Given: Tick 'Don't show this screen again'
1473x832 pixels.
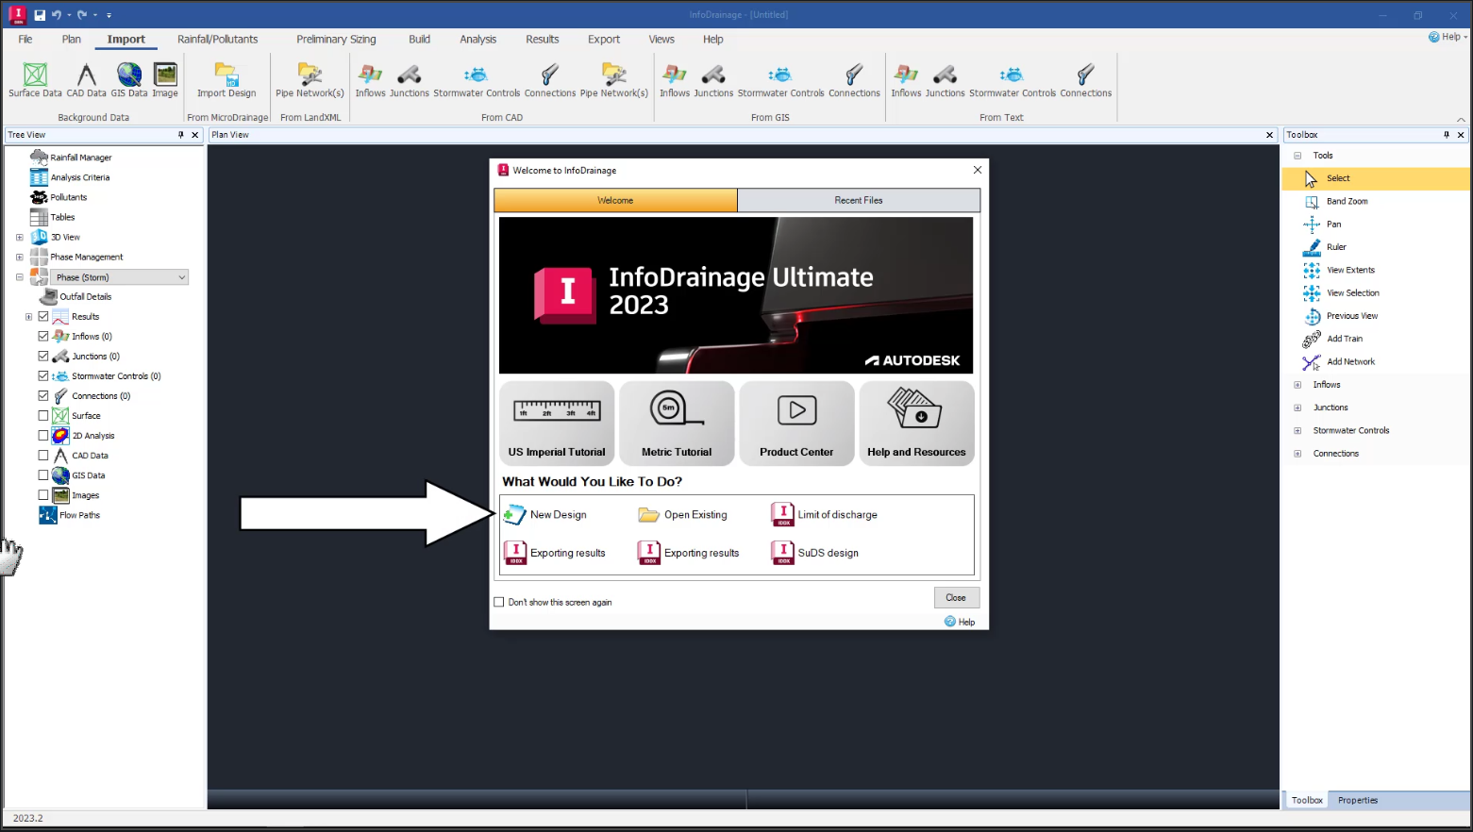Looking at the screenshot, I should pyautogui.click(x=499, y=602).
